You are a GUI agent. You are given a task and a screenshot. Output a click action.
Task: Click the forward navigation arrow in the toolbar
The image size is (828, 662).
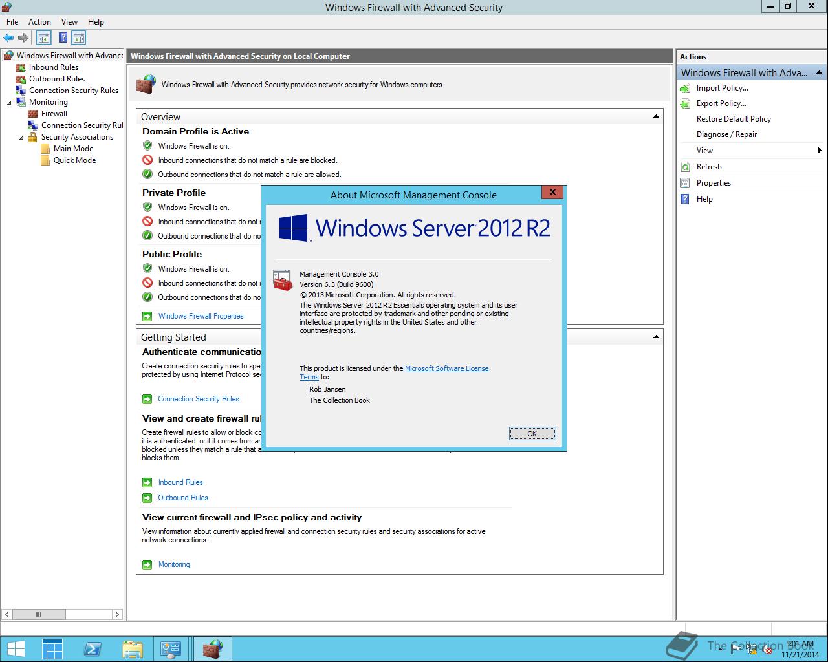pyautogui.click(x=24, y=37)
